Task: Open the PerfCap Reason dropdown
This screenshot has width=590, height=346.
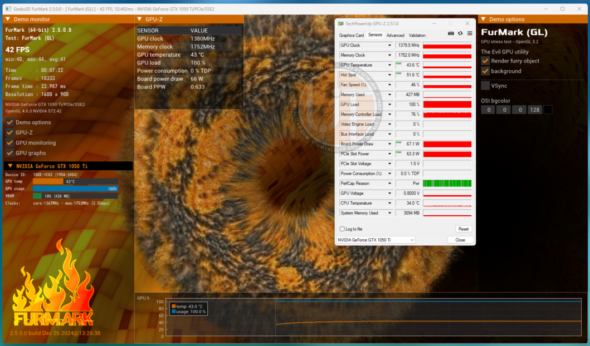Action: [389, 184]
